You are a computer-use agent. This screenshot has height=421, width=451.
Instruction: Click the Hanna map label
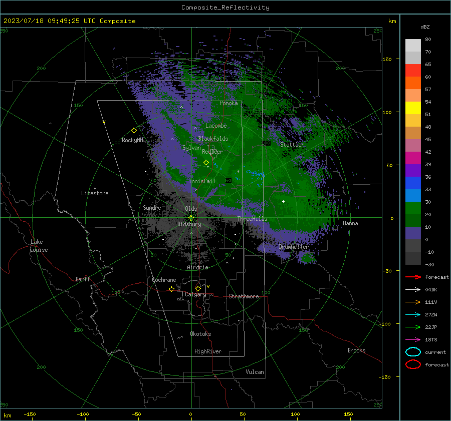coord(350,223)
